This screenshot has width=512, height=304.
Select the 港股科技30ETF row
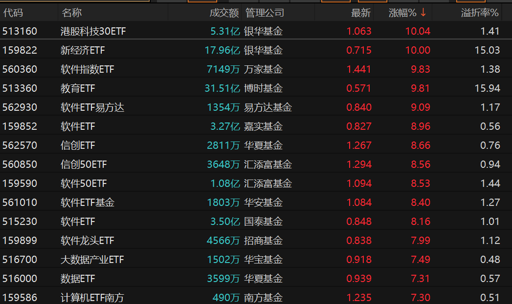click(x=256, y=31)
